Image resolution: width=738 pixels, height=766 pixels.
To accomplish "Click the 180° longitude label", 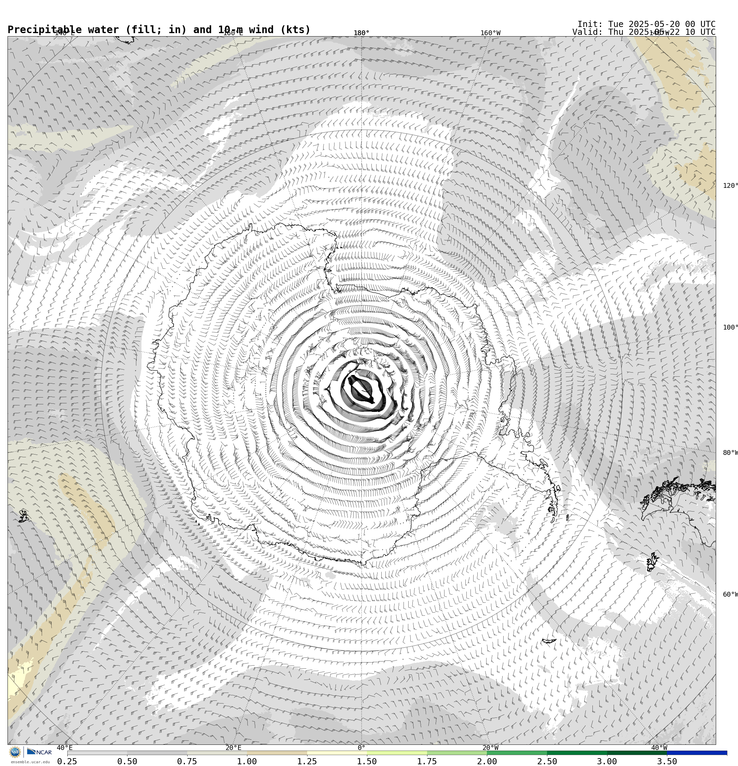I will [x=361, y=33].
